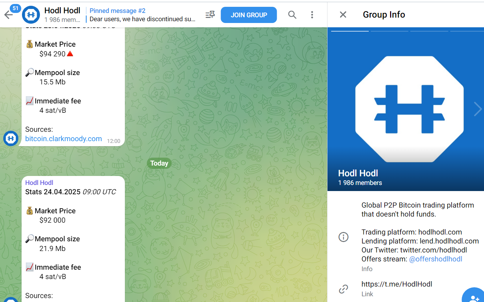Click the link chain icon in Group Info

(344, 289)
